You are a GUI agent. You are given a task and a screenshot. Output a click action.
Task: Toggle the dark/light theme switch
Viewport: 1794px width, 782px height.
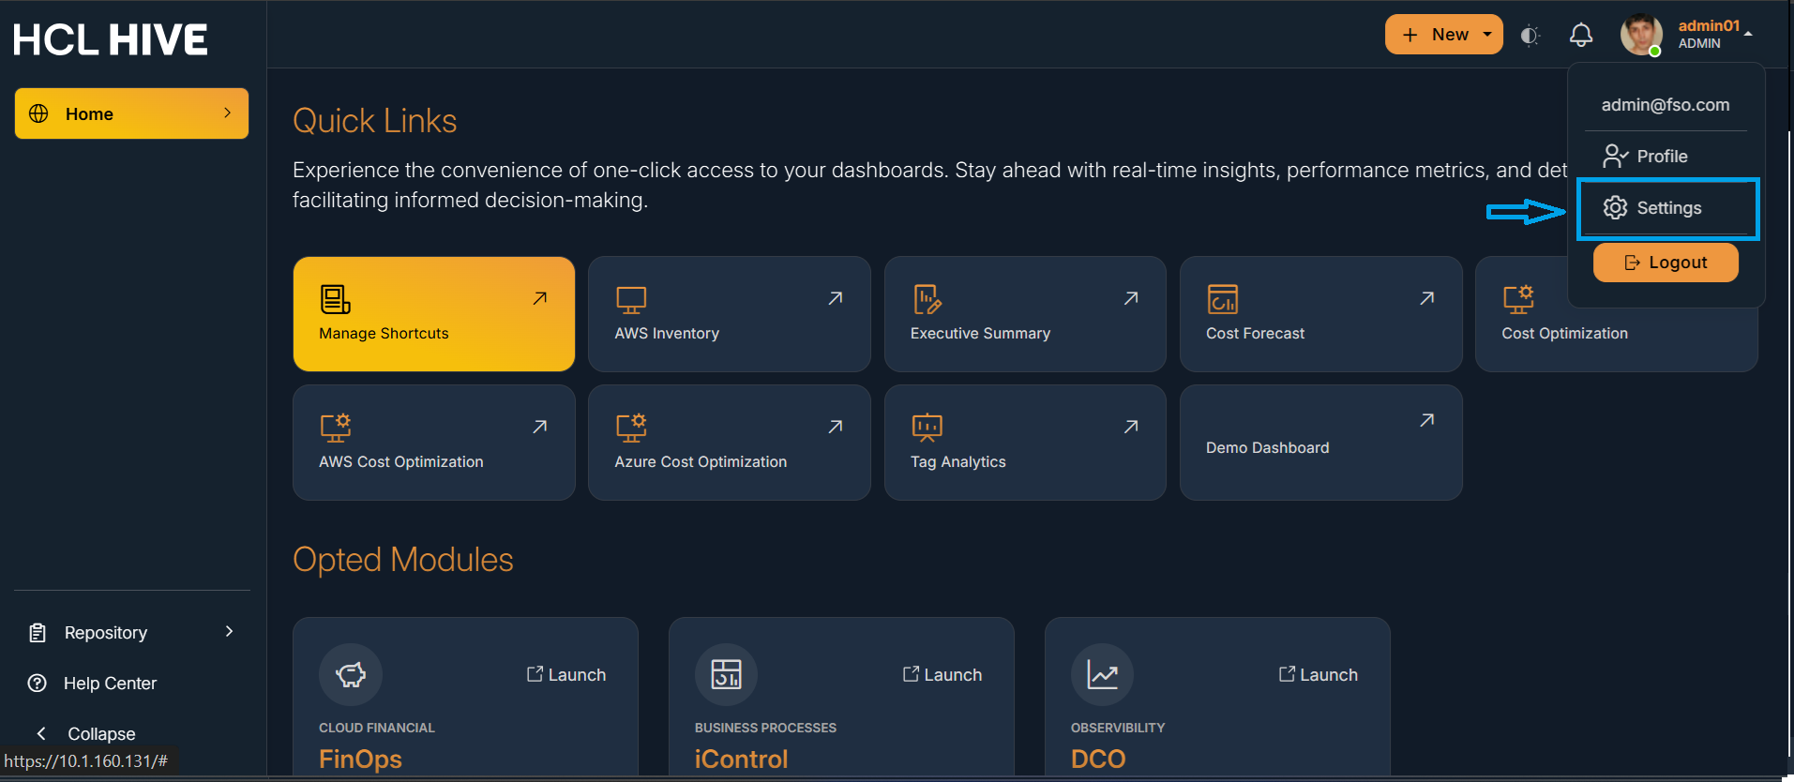pyautogui.click(x=1530, y=36)
